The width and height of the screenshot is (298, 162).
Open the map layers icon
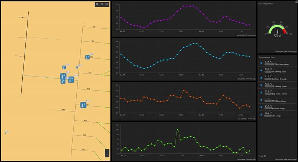click(x=107, y=4)
